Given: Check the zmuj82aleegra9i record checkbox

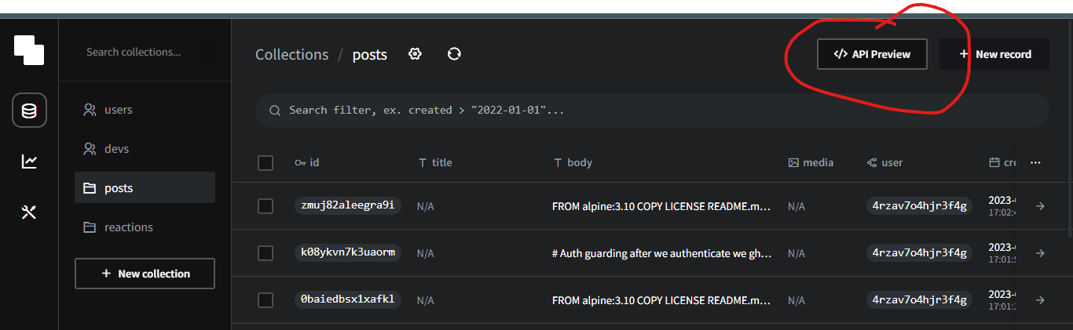Looking at the screenshot, I should pos(266,206).
